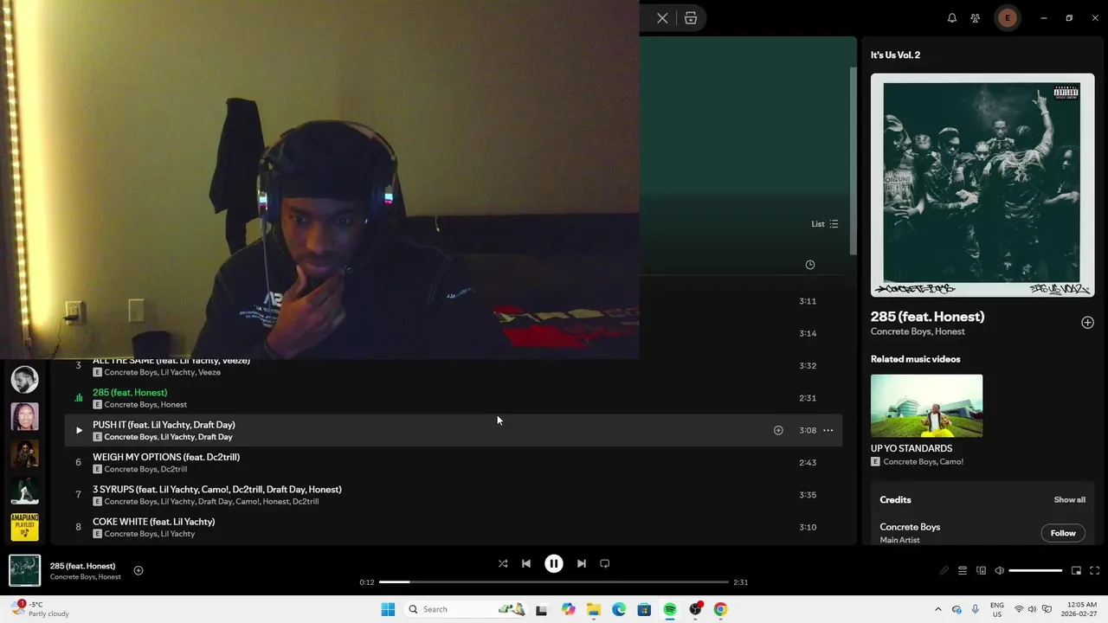Open the Concrete Boys name in Credits

(910, 527)
